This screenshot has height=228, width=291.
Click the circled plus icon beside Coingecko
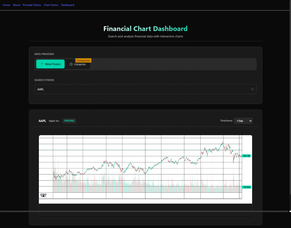pyautogui.click(x=71, y=64)
